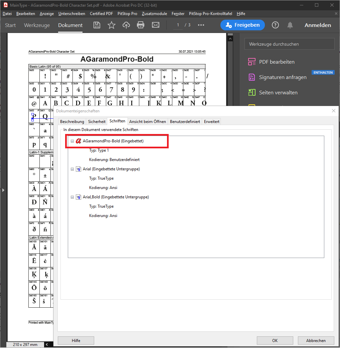Collapse the AGaramondPro-Bold font entry
This screenshot has width=340, height=348.
point(72,141)
